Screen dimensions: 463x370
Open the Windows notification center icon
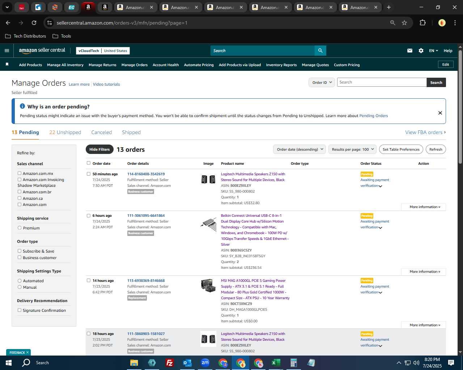[451, 363]
